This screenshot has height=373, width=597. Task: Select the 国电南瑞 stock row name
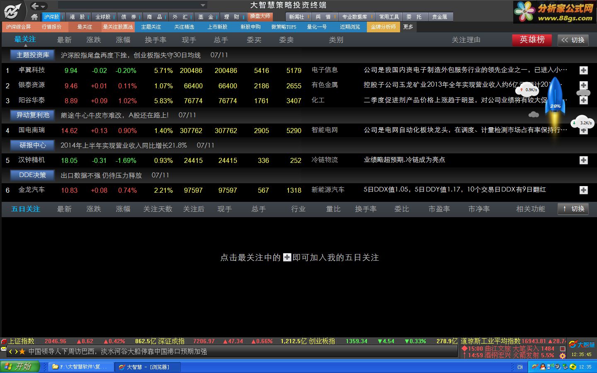tap(32, 130)
